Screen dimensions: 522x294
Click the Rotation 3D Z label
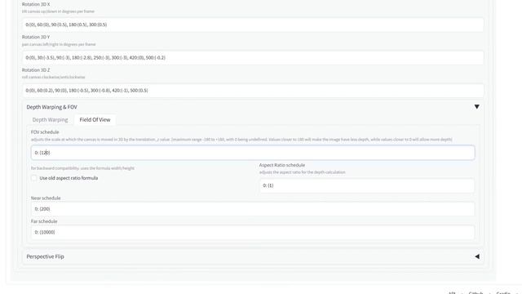(x=36, y=70)
